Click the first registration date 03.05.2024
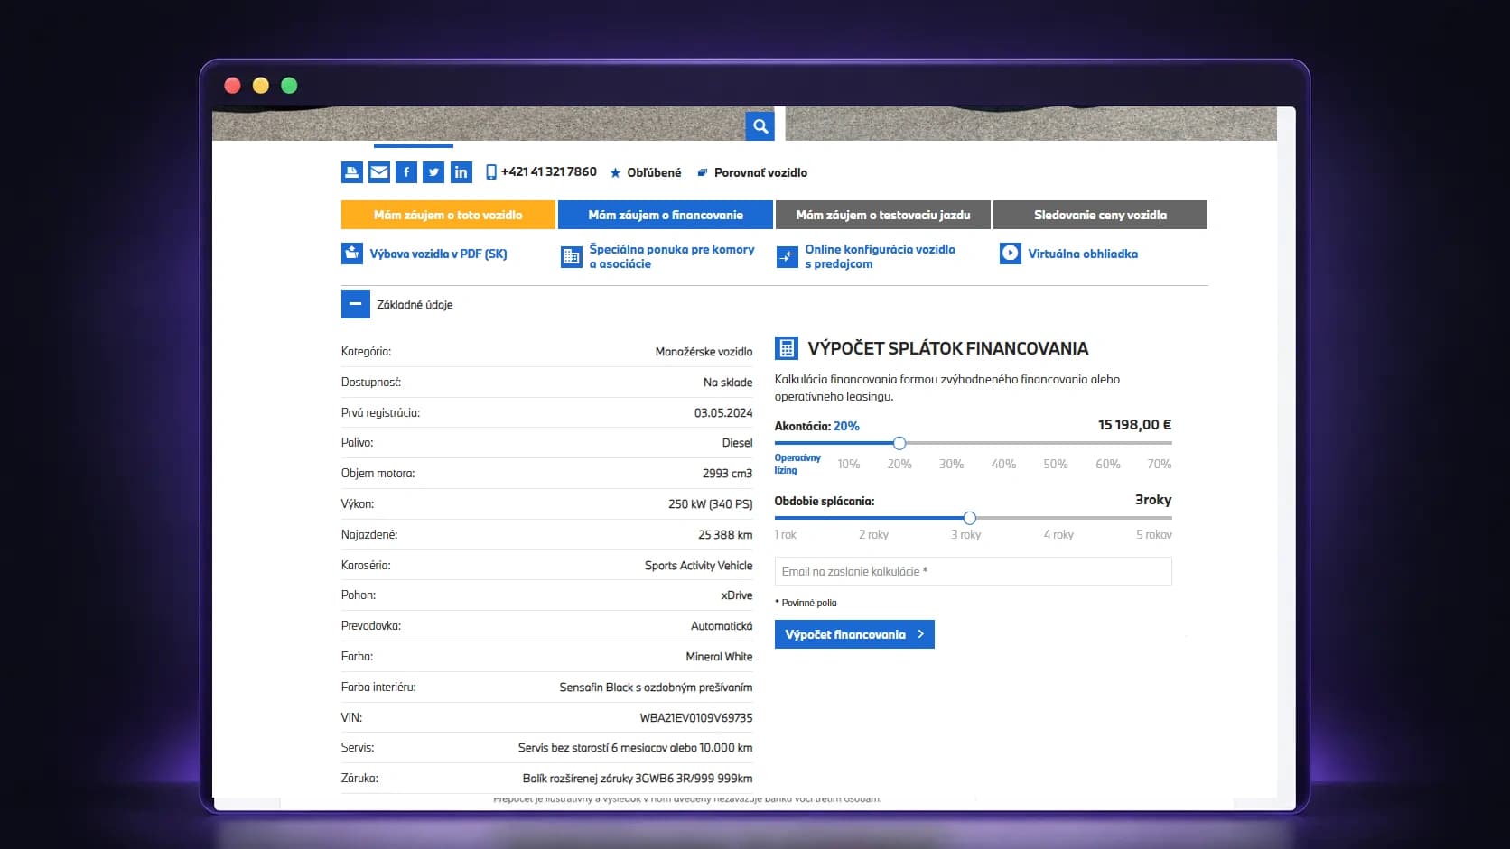The height and width of the screenshot is (849, 1510). tap(723, 413)
